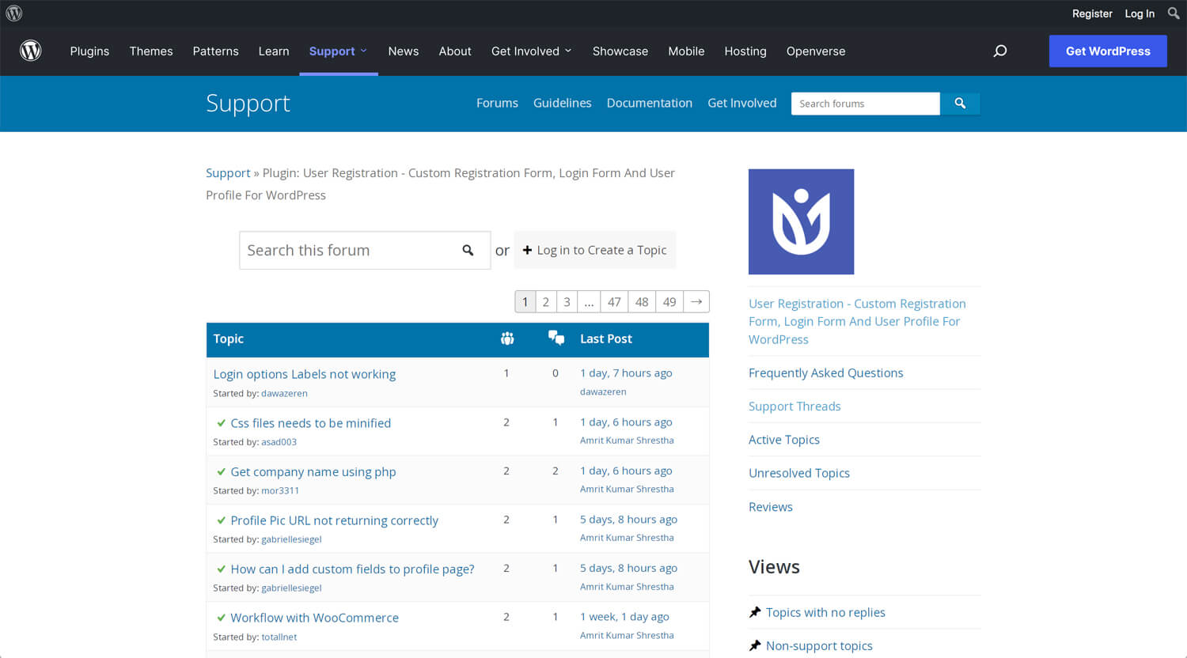Open the About menu item

coord(455,51)
